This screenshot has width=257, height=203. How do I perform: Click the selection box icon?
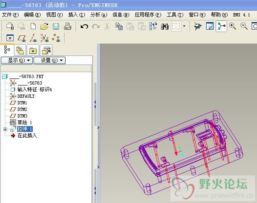tap(176, 26)
